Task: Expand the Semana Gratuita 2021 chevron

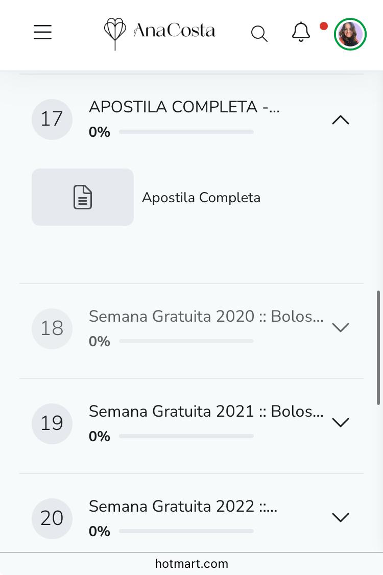Action: click(341, 422)
